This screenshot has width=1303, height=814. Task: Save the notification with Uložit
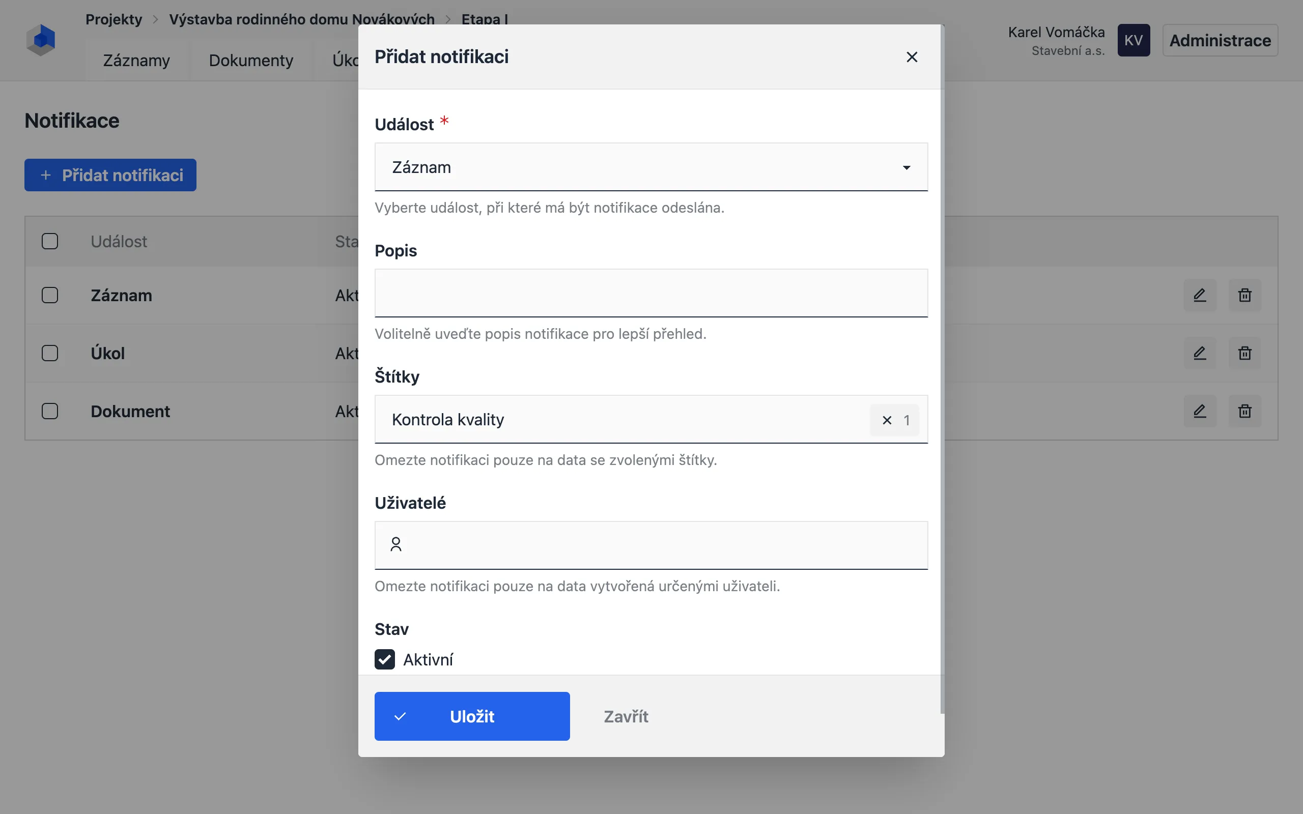pyautogui.click(x=472, y=716)
